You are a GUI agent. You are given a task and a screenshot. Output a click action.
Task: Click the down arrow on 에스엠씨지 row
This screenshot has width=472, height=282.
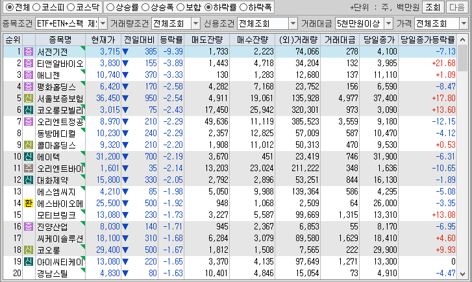click(125, 191)
